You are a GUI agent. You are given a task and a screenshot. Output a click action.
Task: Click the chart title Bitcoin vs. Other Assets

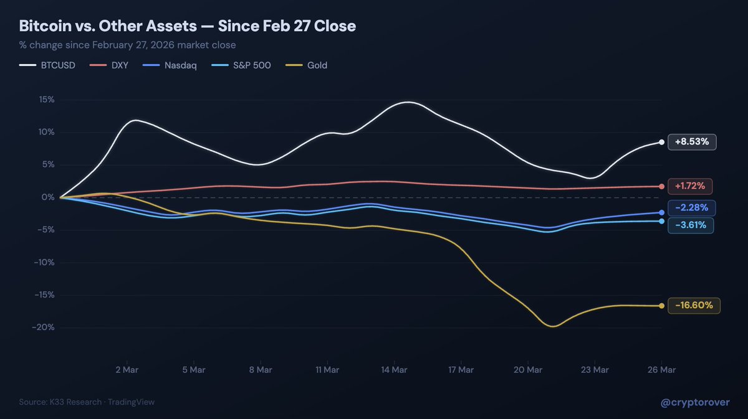[188, 26]
